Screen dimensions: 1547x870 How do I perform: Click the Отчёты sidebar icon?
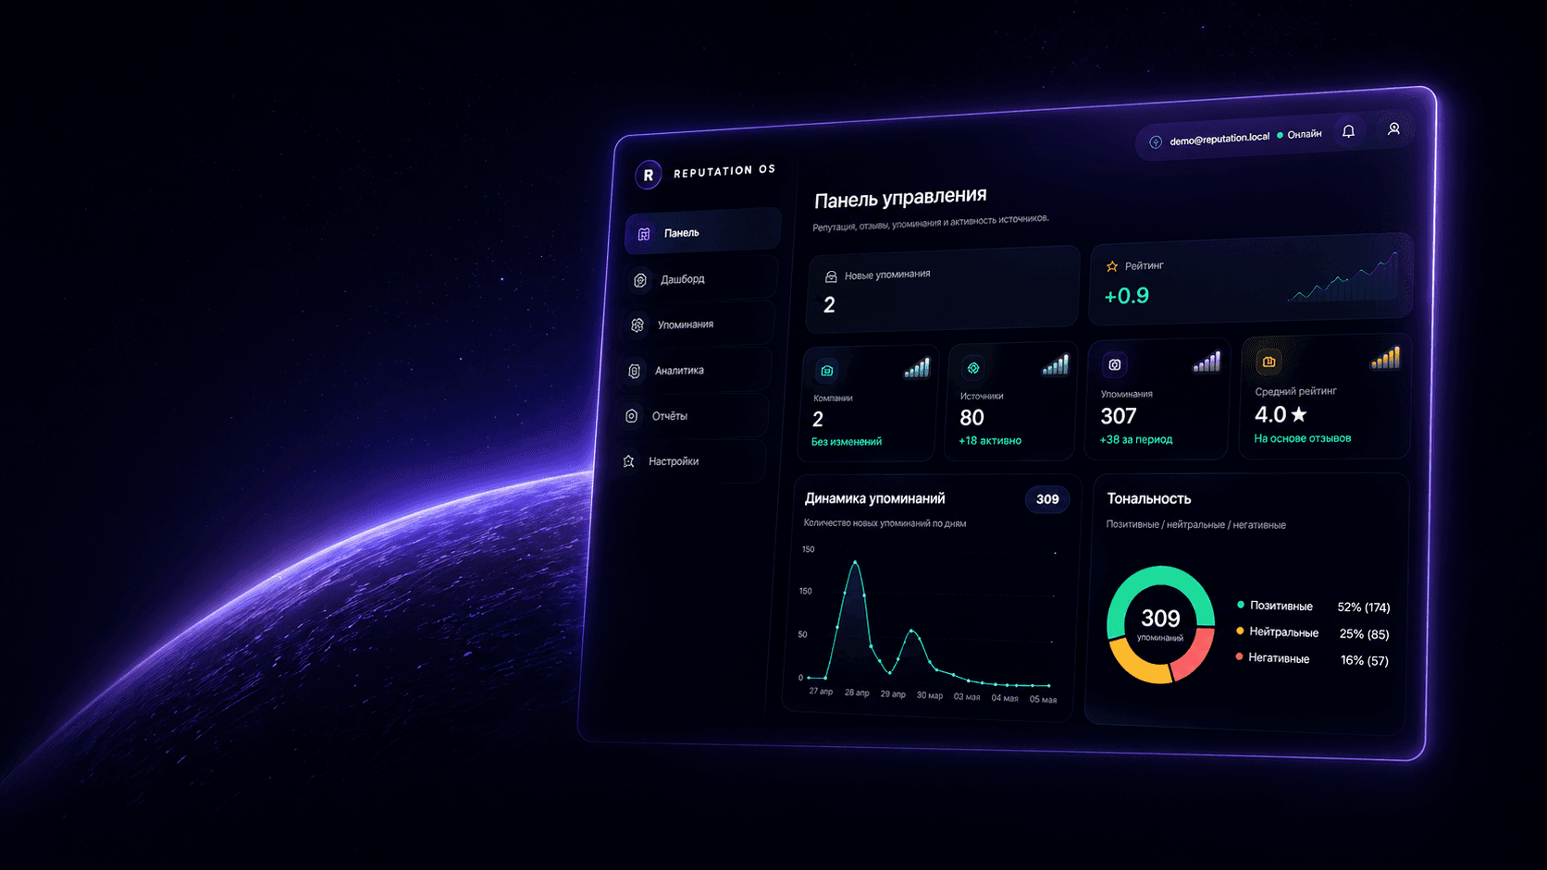(631, 416)
